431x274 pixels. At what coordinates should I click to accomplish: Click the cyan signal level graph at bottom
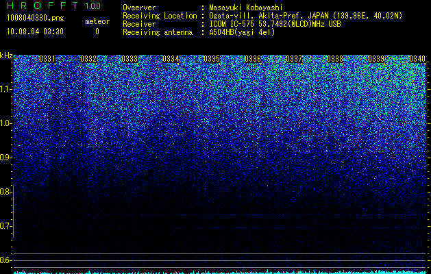pyautogui.click(x=220, y=272)
